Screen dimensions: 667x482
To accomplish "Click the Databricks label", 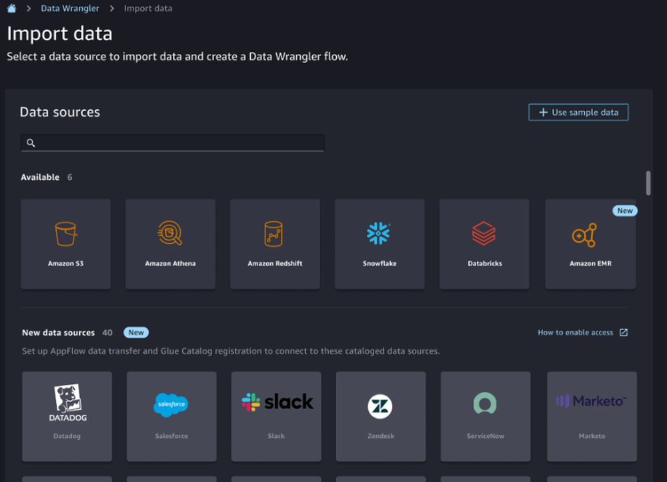I will (x=484, y=263).
